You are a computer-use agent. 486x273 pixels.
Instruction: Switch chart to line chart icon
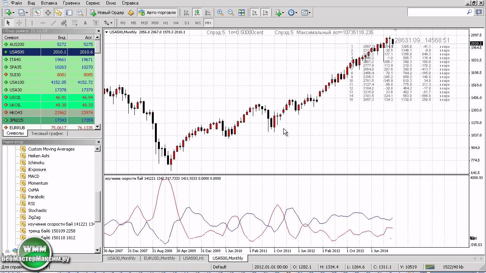(x=207, y=13)
